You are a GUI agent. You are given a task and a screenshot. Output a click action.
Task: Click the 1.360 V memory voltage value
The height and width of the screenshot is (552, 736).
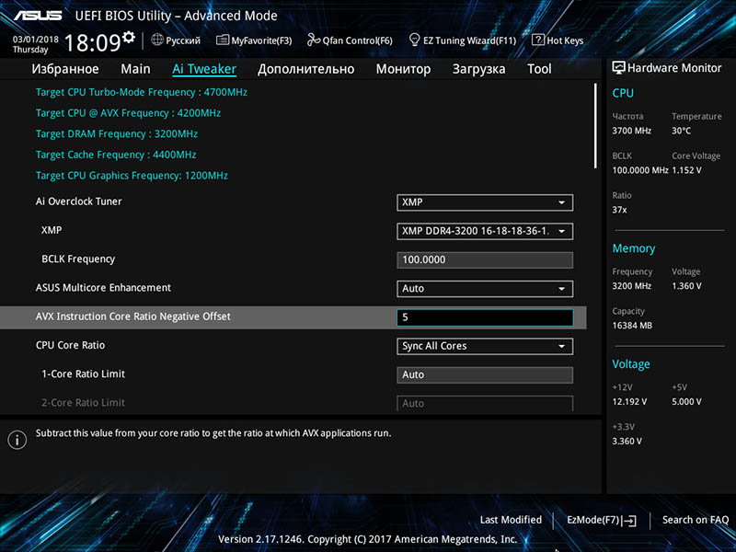[x=686, y=286]
